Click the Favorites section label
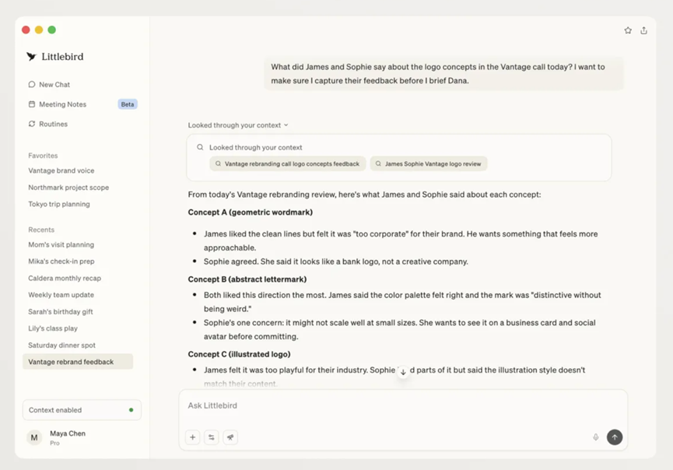This screenshot has height=470, width=673. click(43, 156)
